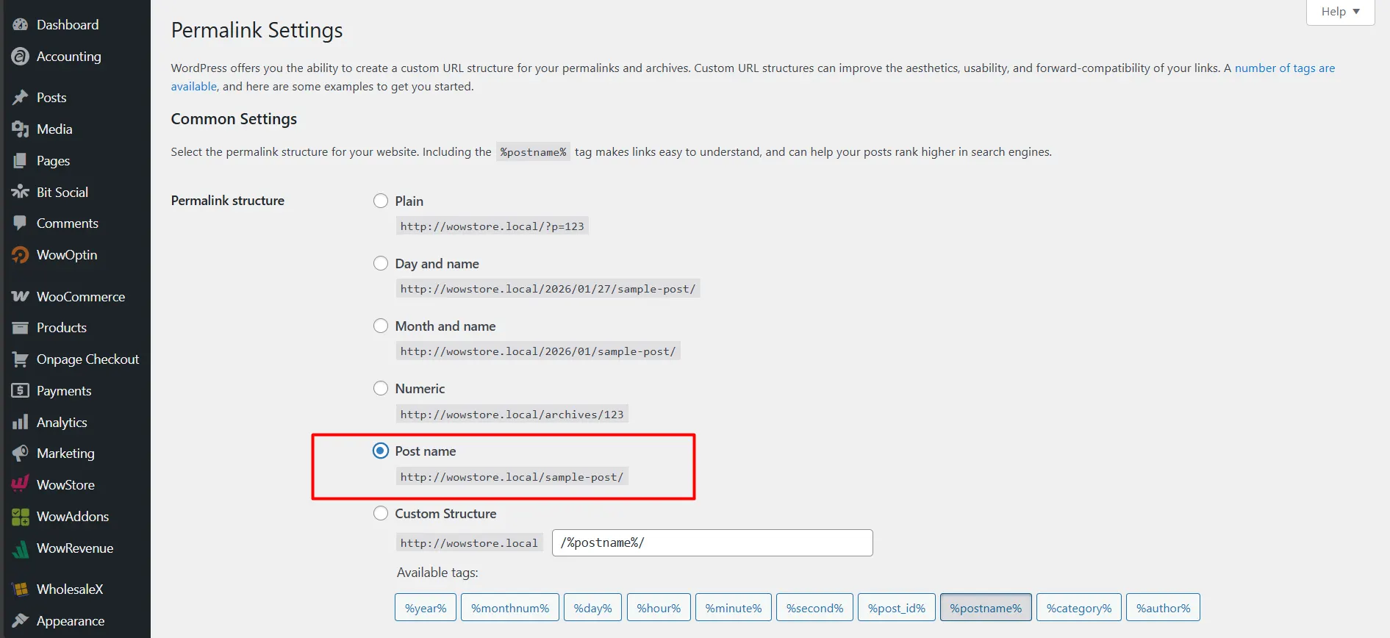Image resolution: width=1390 pixels, height=638 pixels.
Task: Click inside the custom structure input field
Action: (712, 542)
